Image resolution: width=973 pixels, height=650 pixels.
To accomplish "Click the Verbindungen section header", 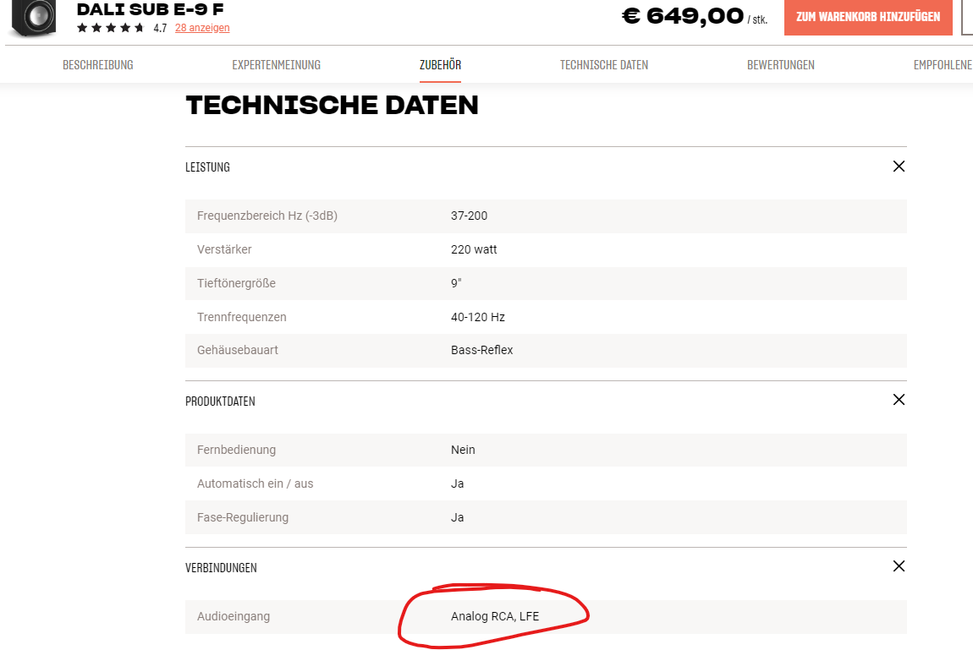I will click(x=221, y=568).
